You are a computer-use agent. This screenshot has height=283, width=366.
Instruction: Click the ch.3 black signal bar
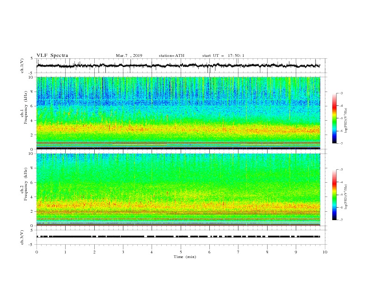coord(178,237)
